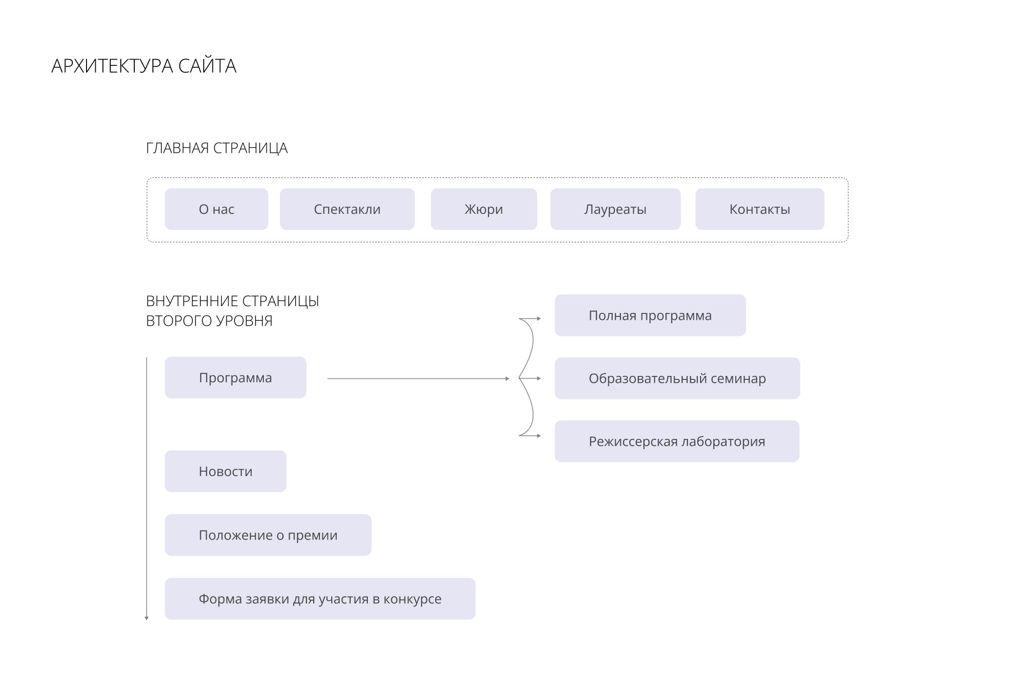Click the "Полная программа" block
Screen dimensions: 1026x686
pyautogui.click(x=650, y=315)
